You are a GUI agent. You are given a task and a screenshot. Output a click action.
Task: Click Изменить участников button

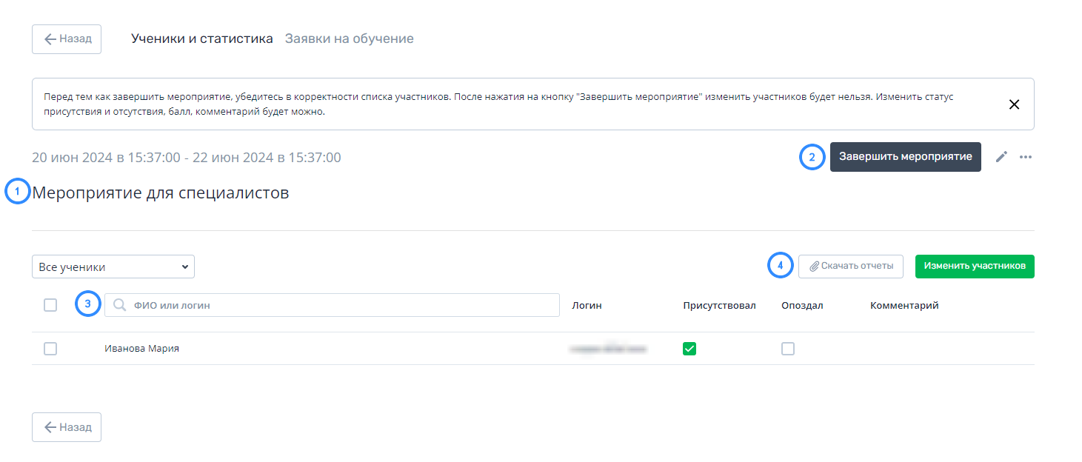[975, 267]
